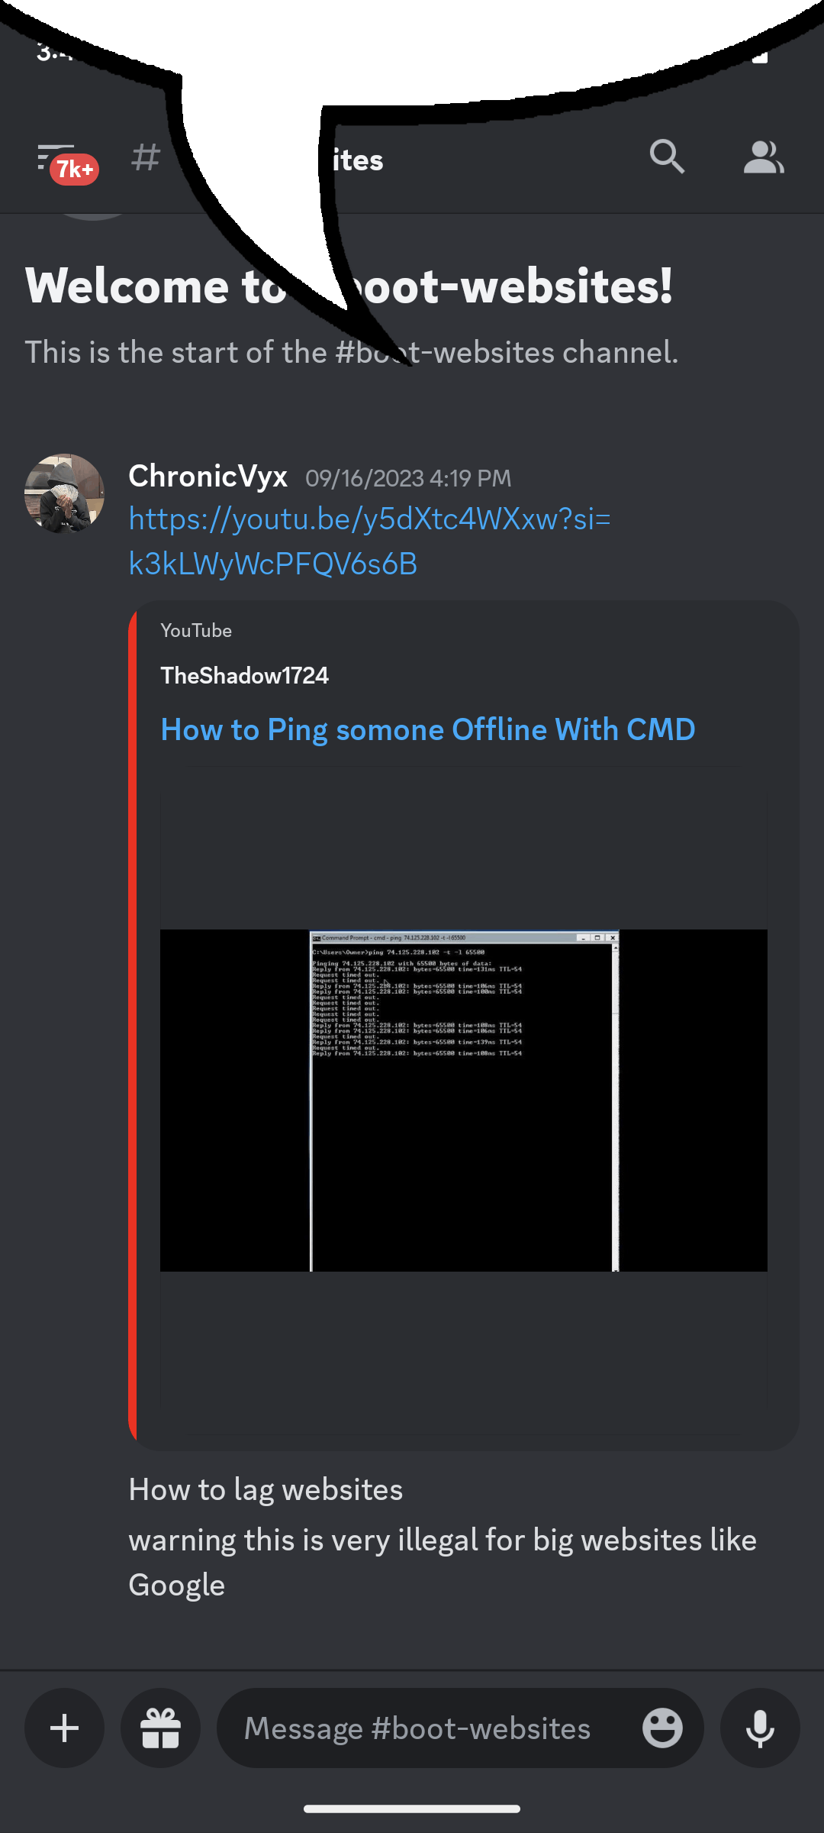
Task: Open the youtu.be video link
Action: pyautogui.click(x=370, y=541)
